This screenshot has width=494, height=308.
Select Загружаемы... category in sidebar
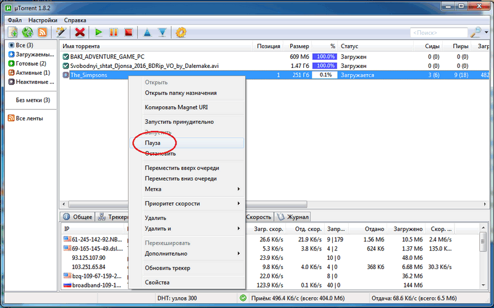[x=31, y=54]
